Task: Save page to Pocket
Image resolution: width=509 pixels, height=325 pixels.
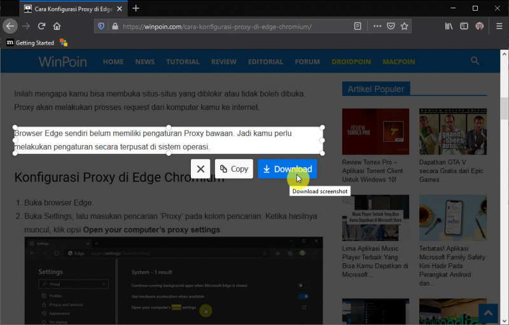Action: click(x=391, y=26)
